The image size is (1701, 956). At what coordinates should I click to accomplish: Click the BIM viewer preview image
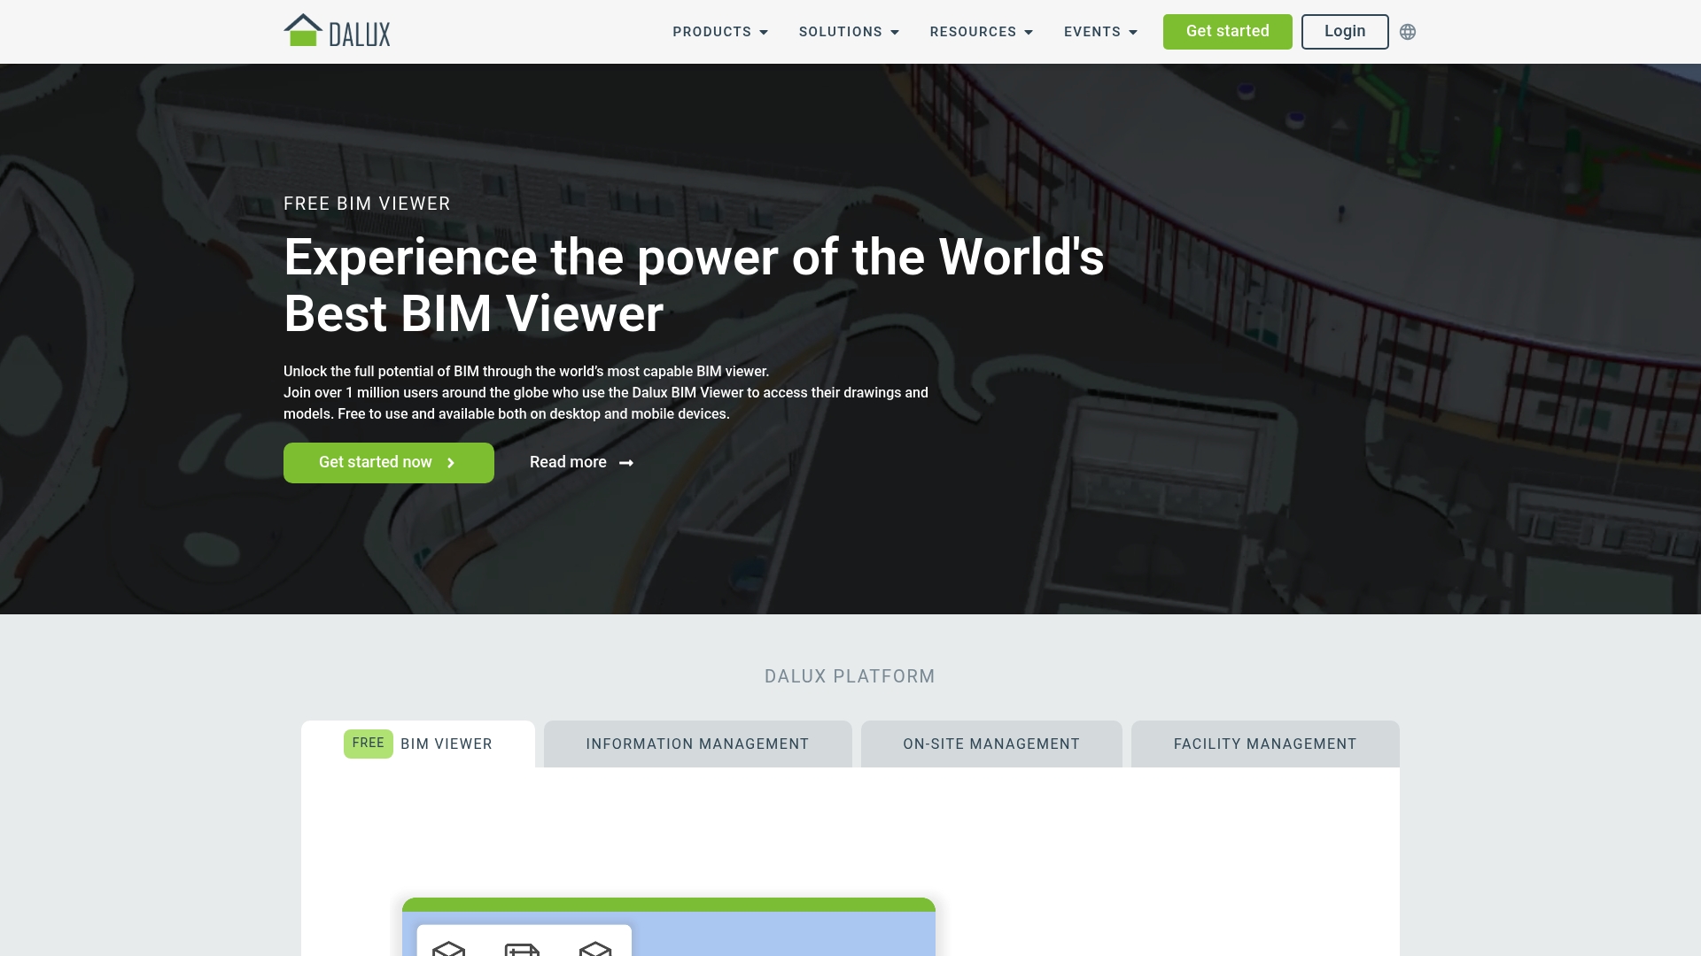[x=669, y=927]
